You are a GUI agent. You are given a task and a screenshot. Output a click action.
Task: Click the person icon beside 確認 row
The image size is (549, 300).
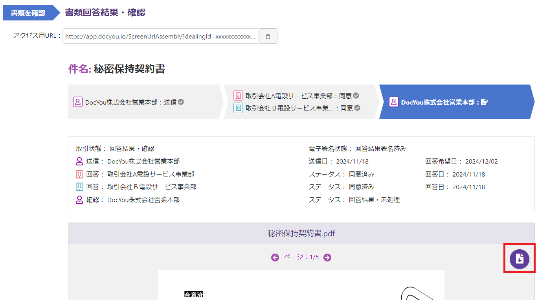(x=79, y=200)
